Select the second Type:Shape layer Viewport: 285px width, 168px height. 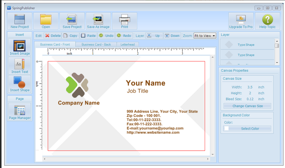point(247,55)
